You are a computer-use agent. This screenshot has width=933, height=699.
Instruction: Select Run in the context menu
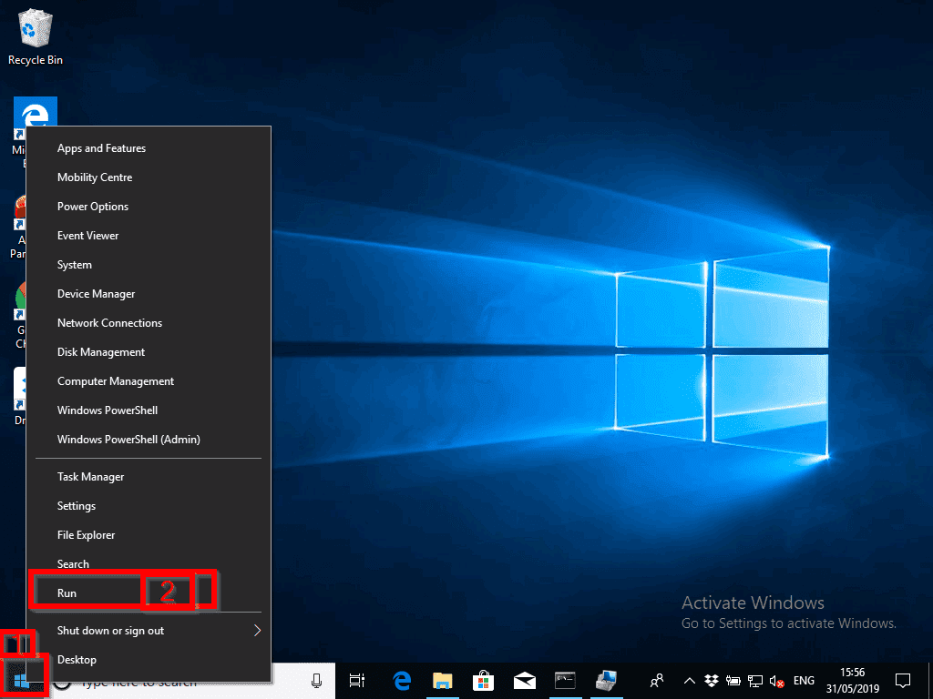(x=149, y=593)
